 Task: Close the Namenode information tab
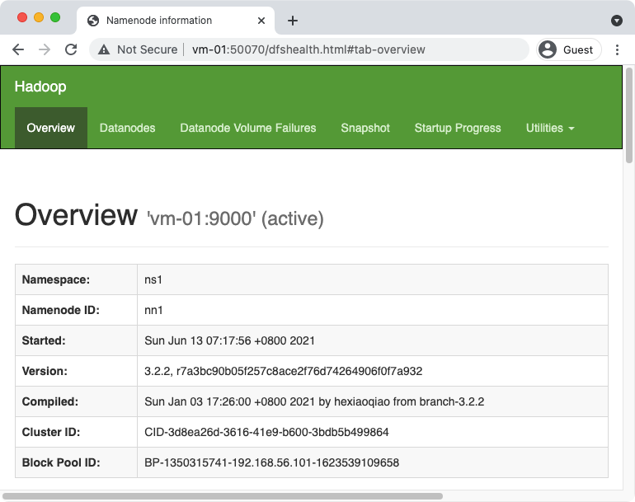[x=263, y=21]
